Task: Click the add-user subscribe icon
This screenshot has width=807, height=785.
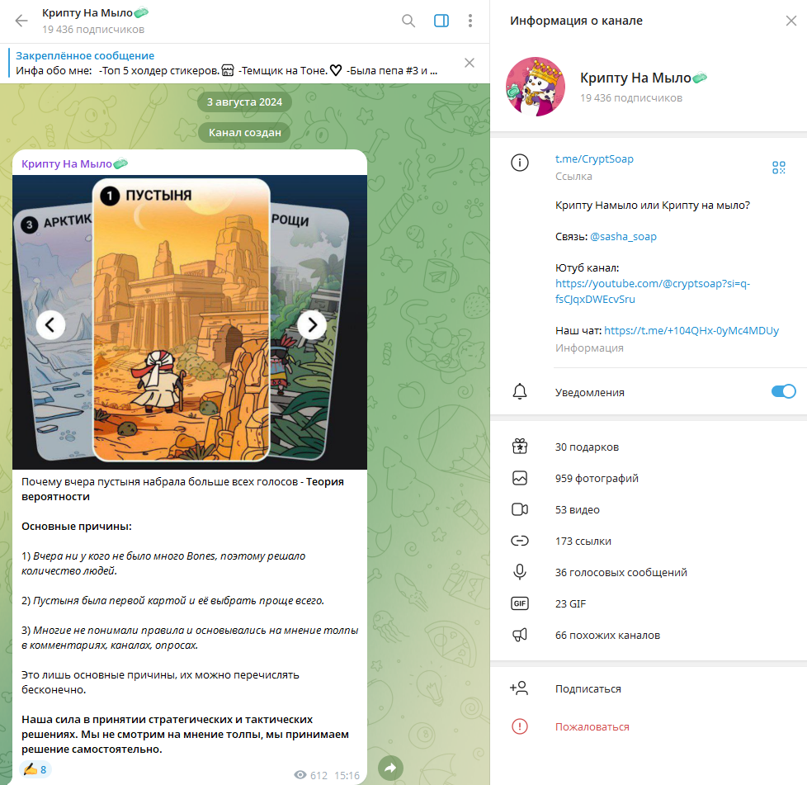Action: coord(519,688)
